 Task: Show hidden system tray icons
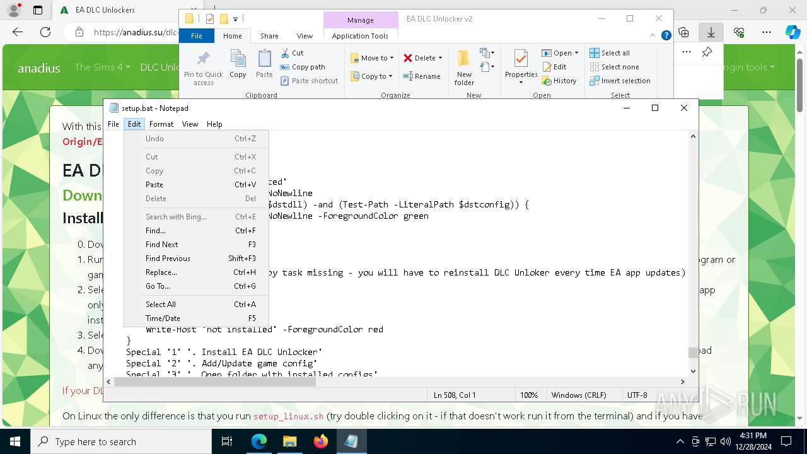[680, 441]
